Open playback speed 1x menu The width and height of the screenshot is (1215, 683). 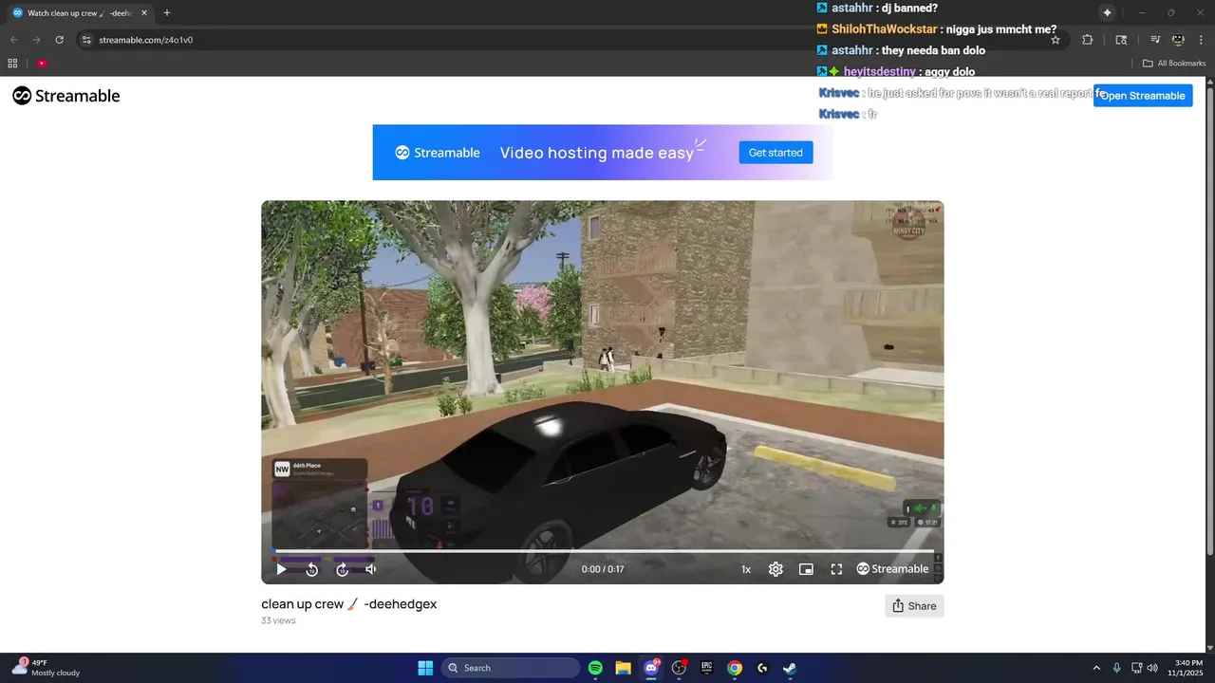coord(746,569)
